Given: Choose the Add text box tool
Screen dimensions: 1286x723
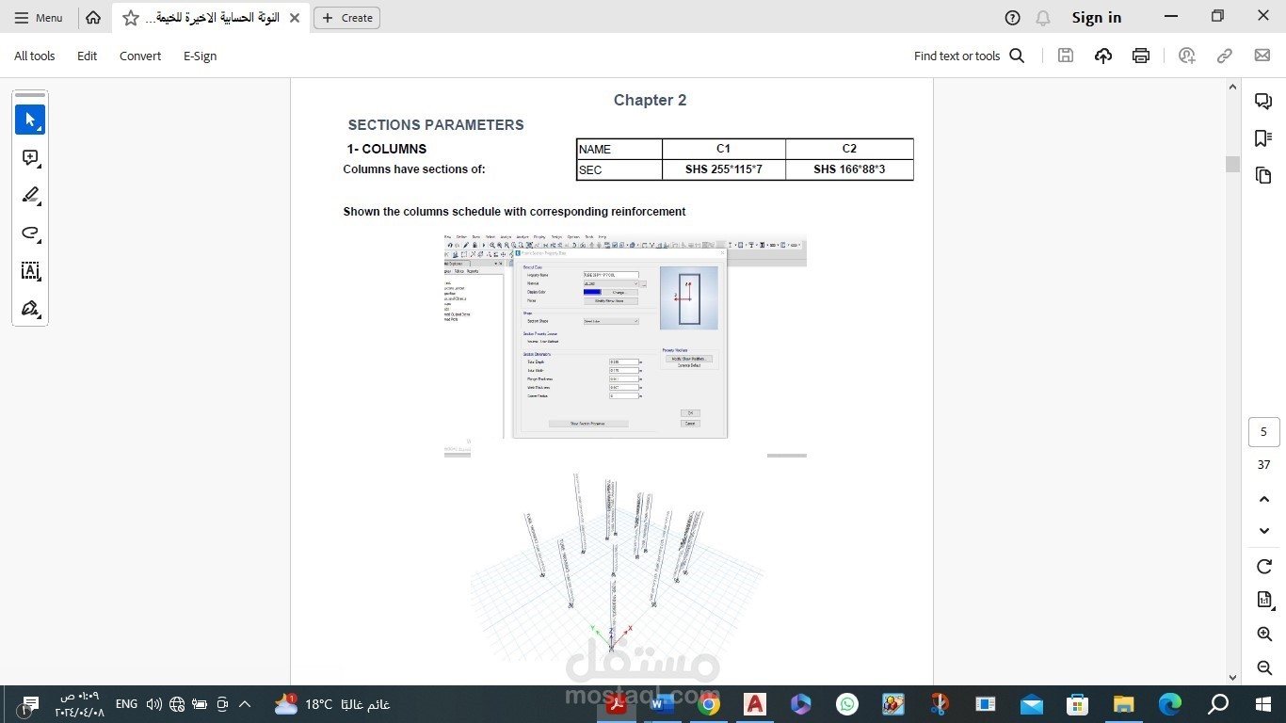Looking at the screenshot, I should [30, 270].
